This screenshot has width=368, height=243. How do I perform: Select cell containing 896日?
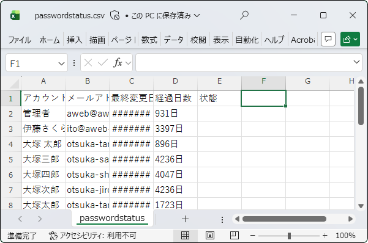tap(175, 144)
